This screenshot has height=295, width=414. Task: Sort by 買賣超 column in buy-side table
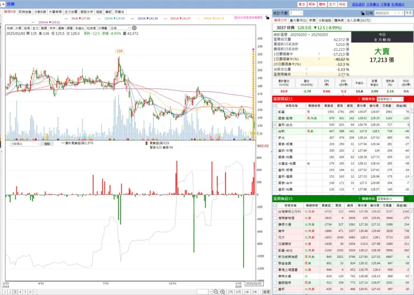click(x=328, y=106)
